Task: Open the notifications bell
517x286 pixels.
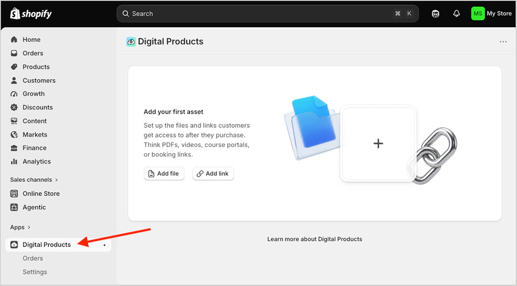Action: [x=456, y=14]
